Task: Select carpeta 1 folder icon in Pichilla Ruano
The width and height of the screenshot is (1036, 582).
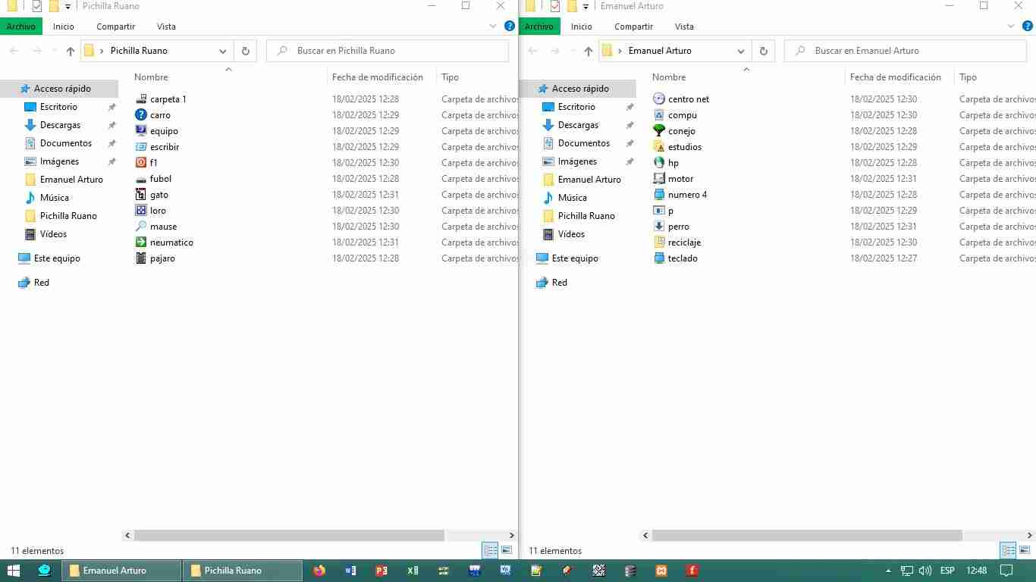Action: tap(141, 99)
